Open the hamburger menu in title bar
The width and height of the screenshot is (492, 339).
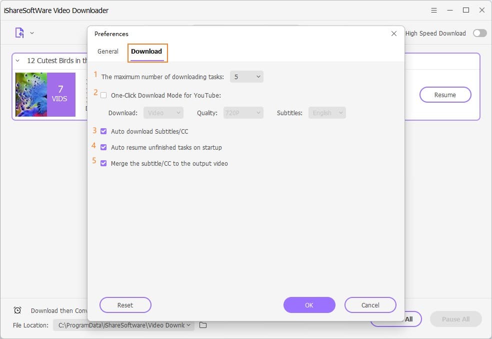click(433, 10)
